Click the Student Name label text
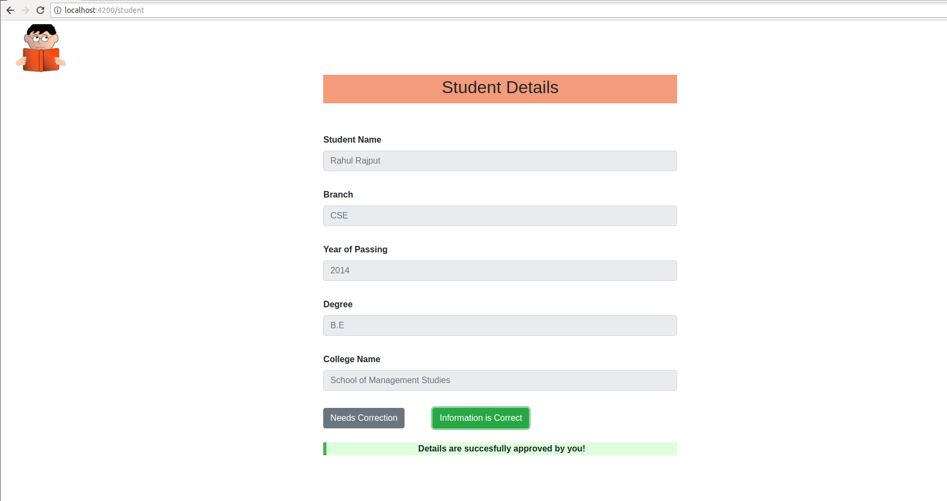The image size is (947, 501). (352, 139)
